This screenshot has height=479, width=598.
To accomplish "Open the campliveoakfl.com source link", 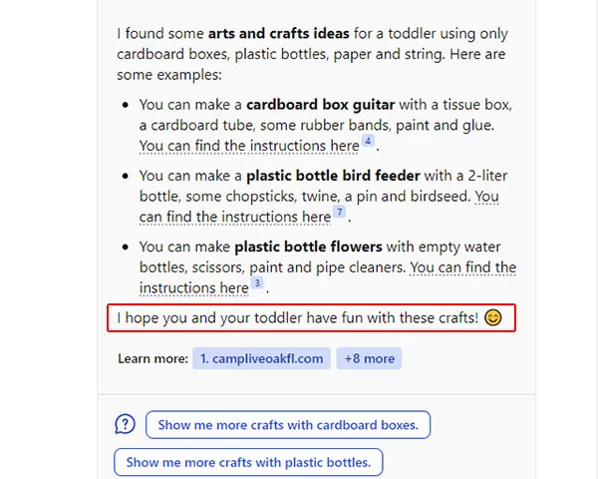I will pyautogui.click(x=261, y=358).
